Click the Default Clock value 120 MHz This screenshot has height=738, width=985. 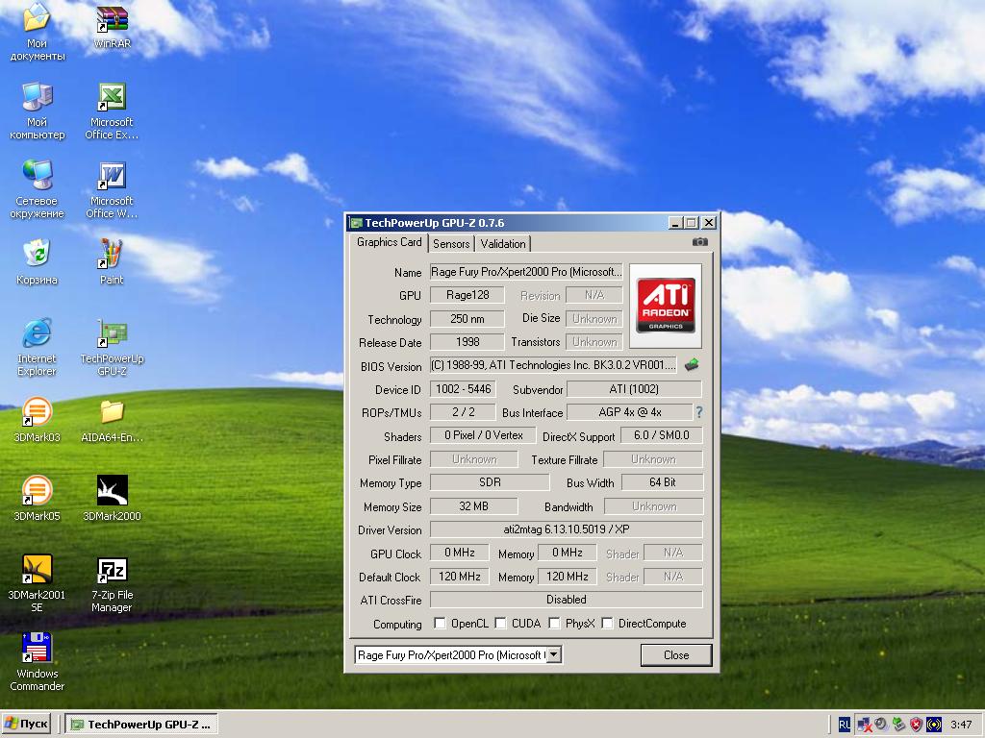point(459,577)
